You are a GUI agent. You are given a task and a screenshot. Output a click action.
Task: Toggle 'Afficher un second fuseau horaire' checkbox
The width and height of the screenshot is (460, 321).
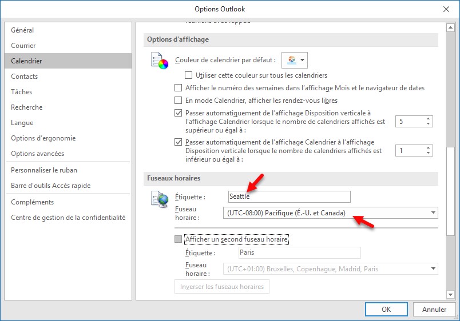[x=178, y=239]
